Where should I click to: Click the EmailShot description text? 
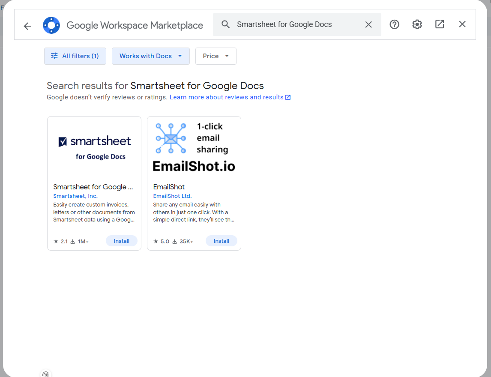[194, 212]
